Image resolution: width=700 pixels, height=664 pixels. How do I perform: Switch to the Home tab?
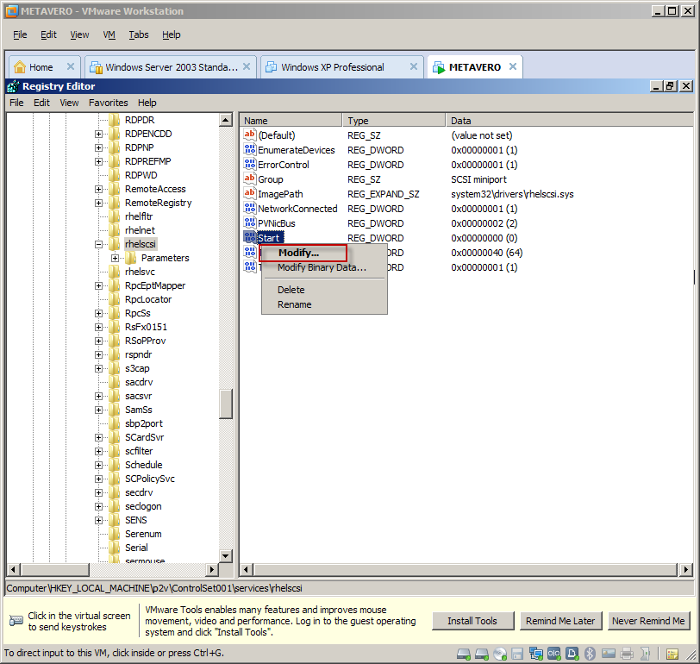click(45, 67)
